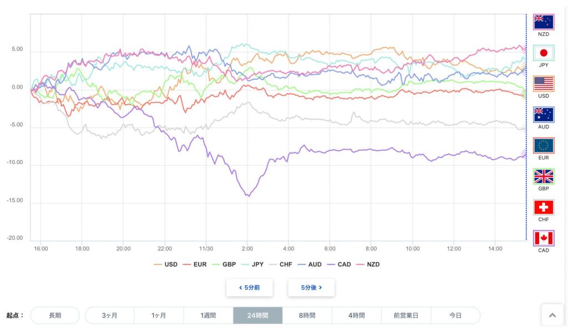Advance five minutes with 5分後
Screen dimensions: 568x333
tap(311, 288)
